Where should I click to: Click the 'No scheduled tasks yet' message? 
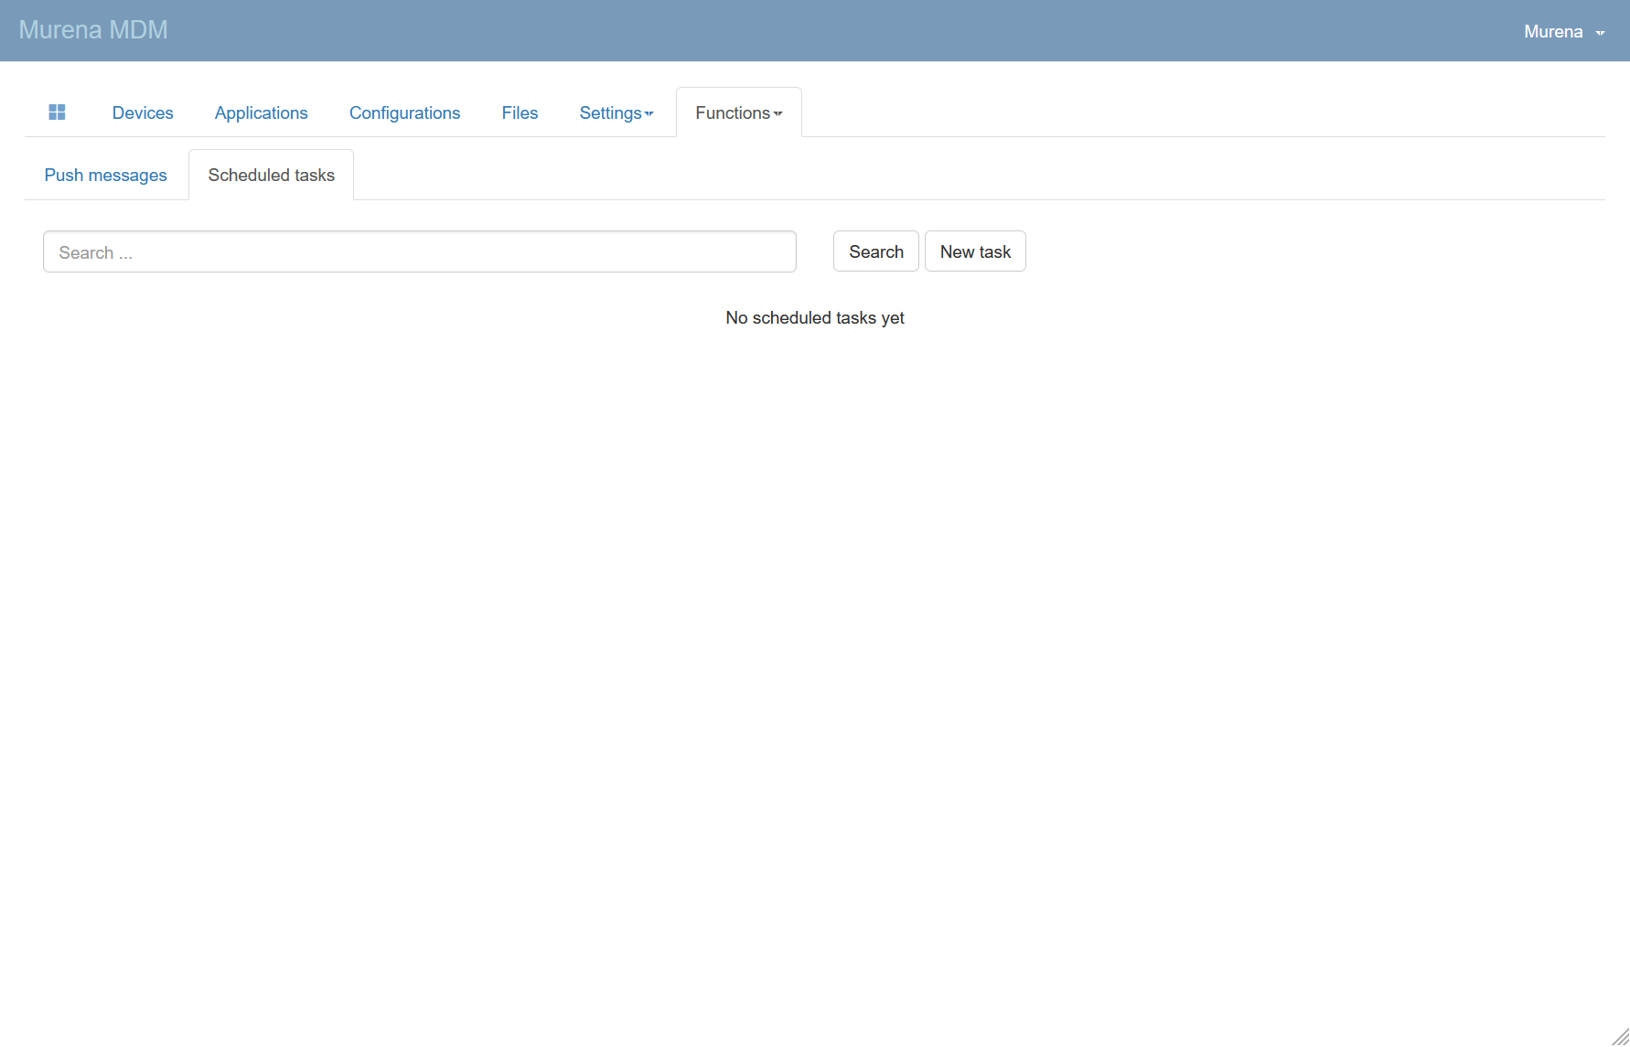click(814, 317)
